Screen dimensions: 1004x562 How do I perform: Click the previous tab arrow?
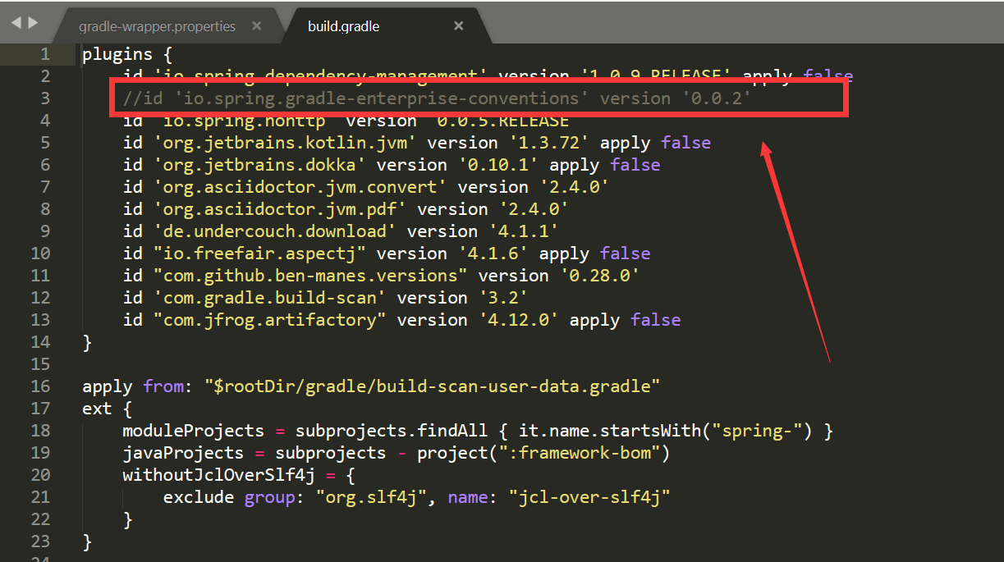point(16,23)
